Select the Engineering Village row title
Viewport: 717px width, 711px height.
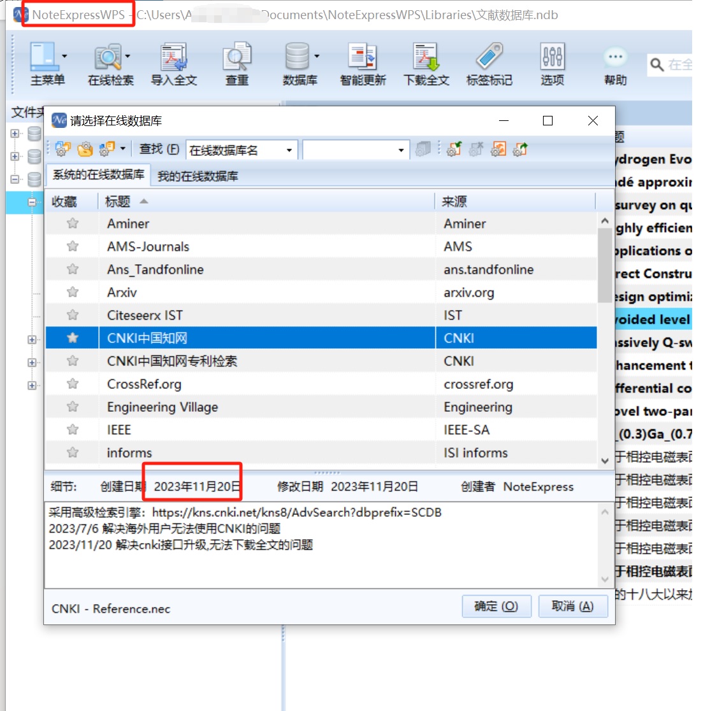coord(163,407)
